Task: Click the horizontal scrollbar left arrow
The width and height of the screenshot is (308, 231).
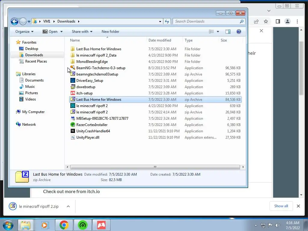Action: point(67,167)
